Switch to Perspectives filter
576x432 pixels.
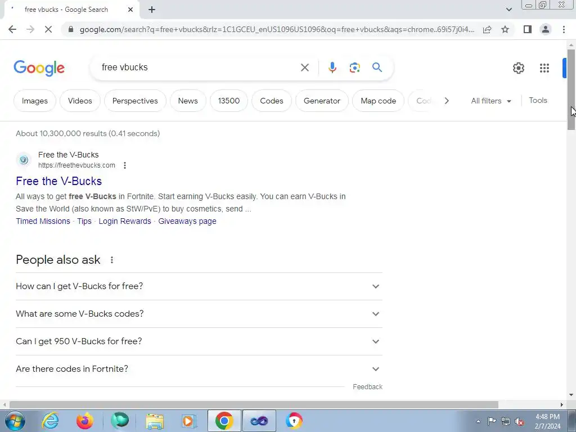coord(135,101)
